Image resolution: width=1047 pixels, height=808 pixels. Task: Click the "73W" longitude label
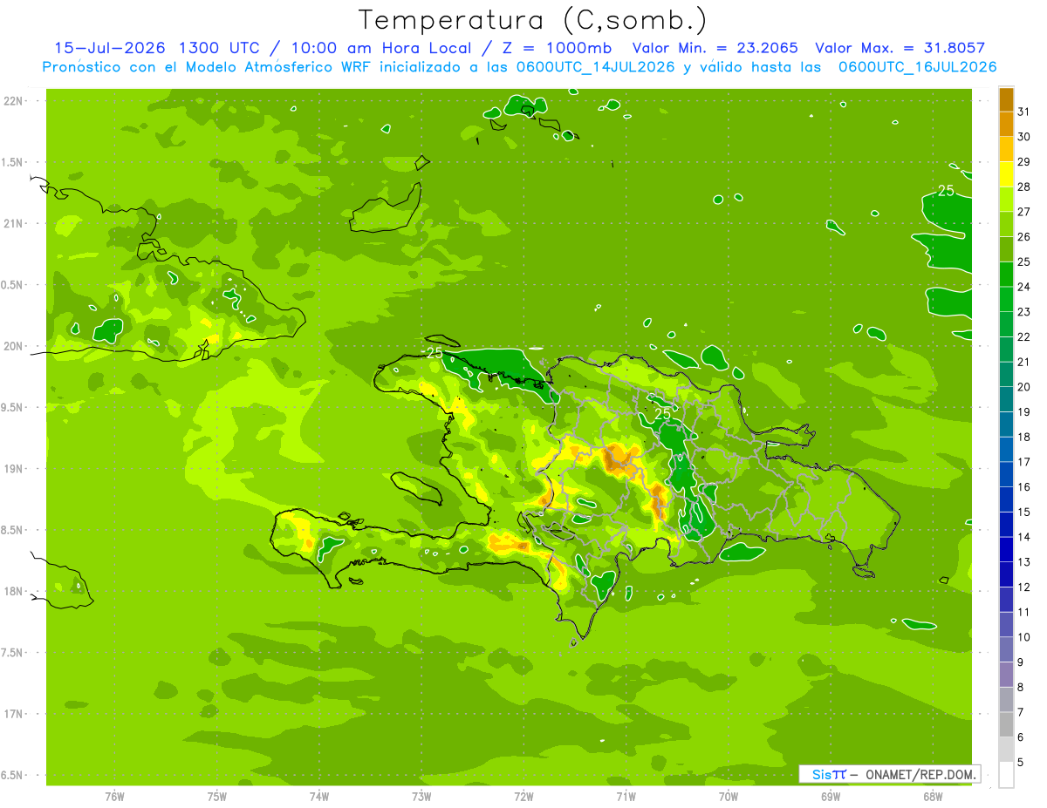tap(421, 797)
